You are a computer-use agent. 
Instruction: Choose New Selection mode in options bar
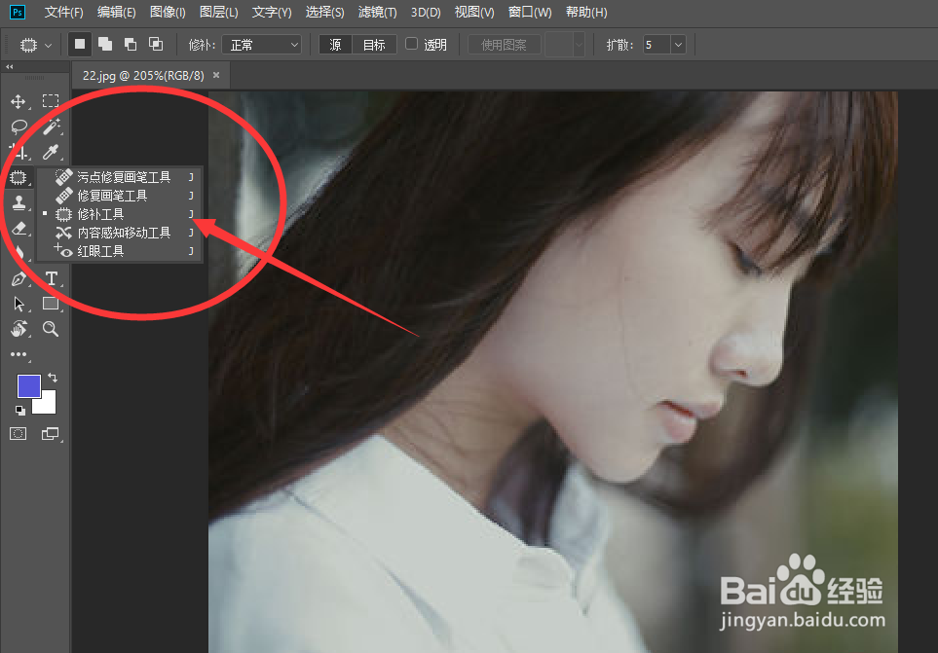click(x=80, y=44)
